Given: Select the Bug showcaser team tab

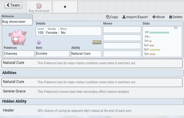Looking at the screenshot, I should [39, 7].
